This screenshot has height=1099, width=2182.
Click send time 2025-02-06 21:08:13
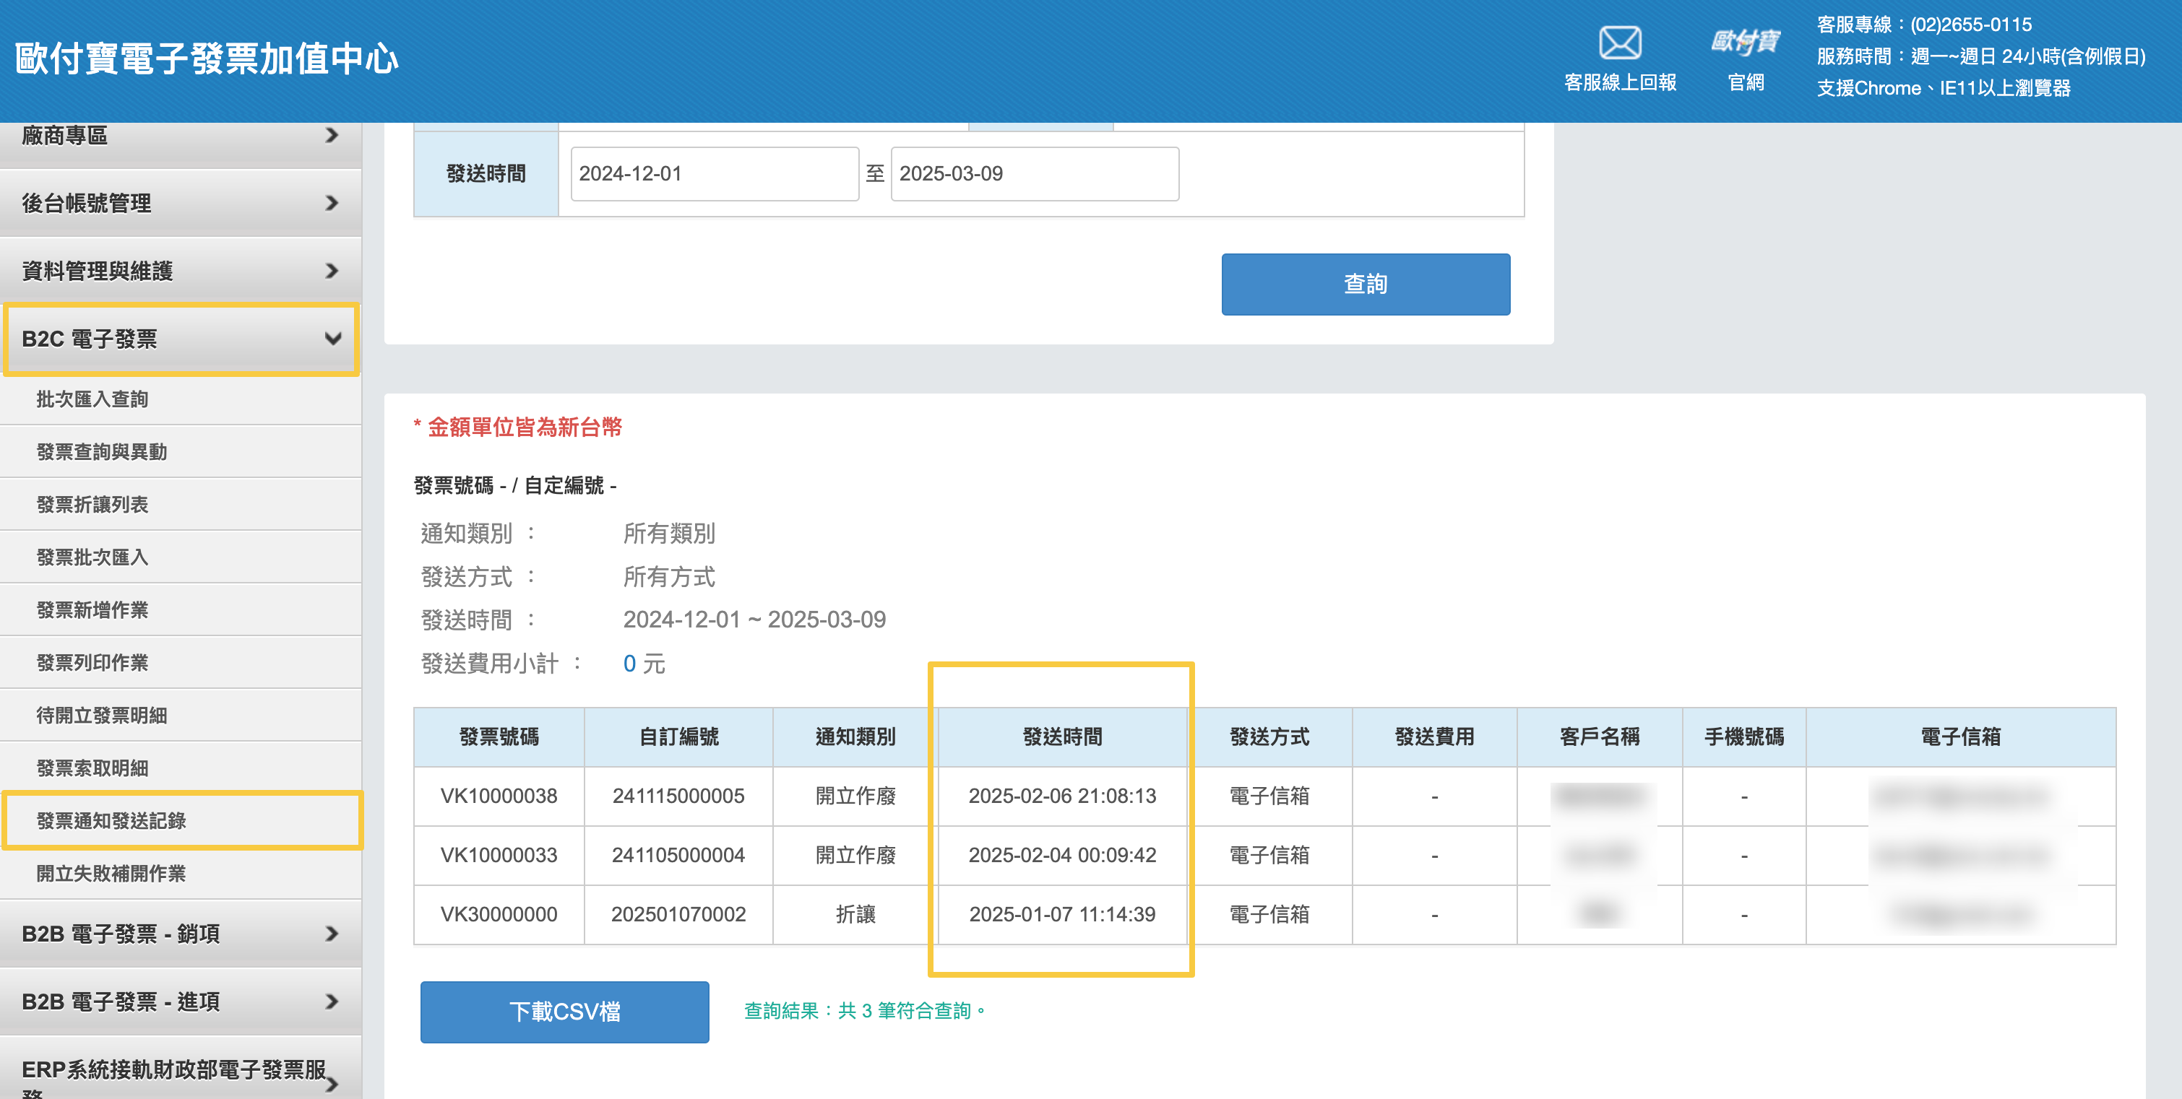(1062, 796)
